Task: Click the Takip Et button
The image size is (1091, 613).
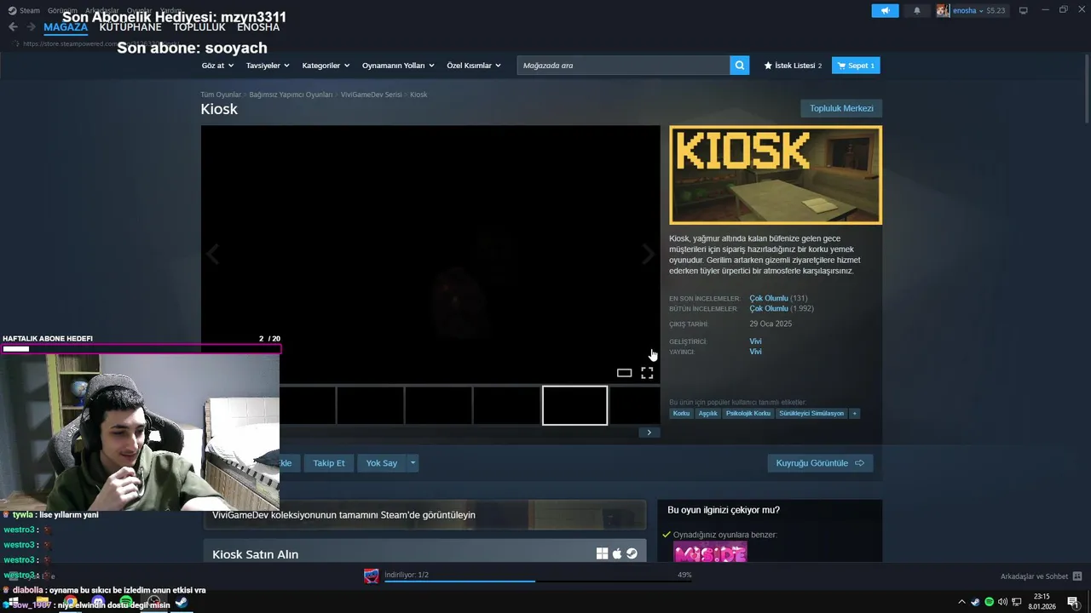Action: [x=329, y=463]
